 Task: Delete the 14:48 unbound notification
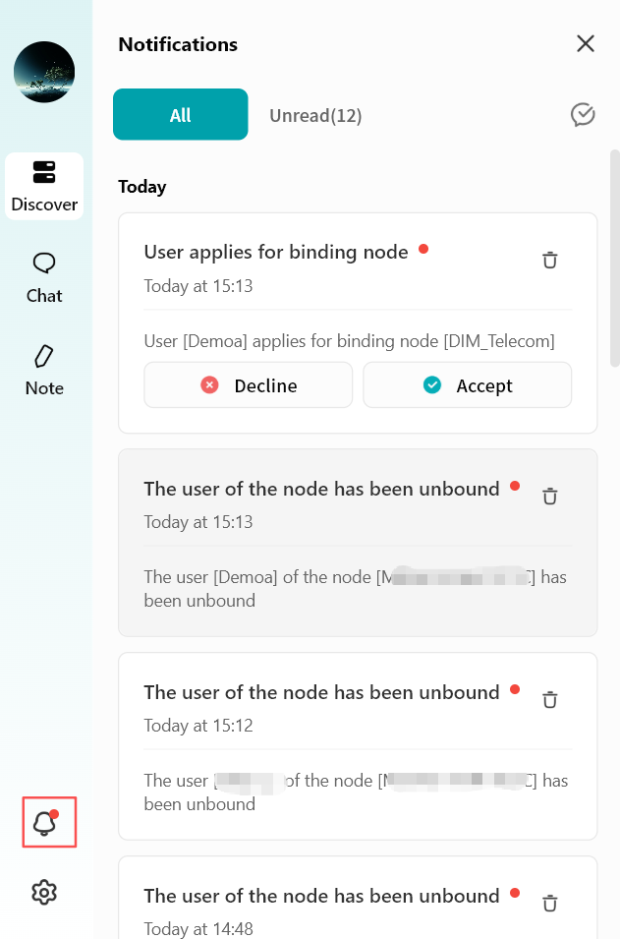click(550, 903)
